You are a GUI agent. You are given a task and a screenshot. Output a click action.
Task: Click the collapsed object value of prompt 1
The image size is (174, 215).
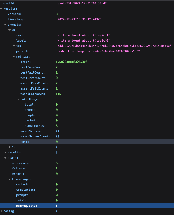click(x=58, y=147)
